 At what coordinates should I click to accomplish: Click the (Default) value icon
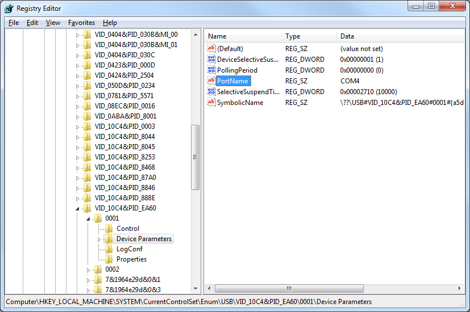click(x=211, y=49)
